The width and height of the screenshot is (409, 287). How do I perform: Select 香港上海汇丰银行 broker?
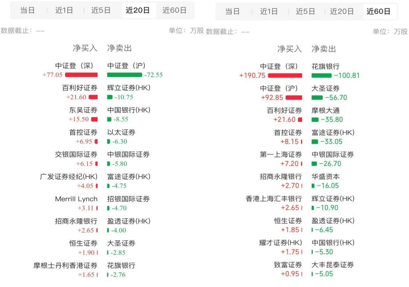[x=274, y=199]
